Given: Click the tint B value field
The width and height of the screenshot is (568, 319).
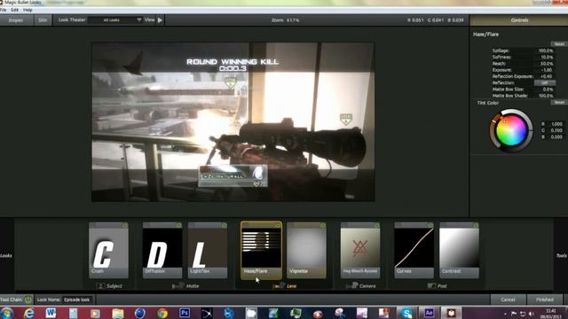Looking at the screenshot, I should (x=556, y=137).
